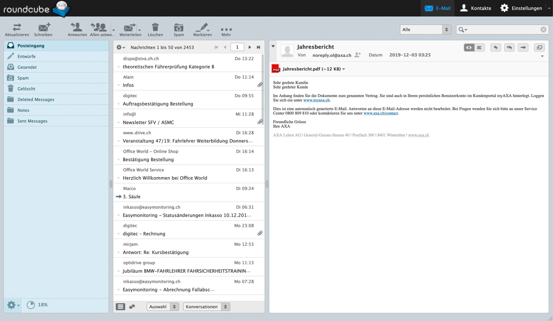Select the Notes folder
The height and width of the screenshot is (321, 553).
[56, 110]
